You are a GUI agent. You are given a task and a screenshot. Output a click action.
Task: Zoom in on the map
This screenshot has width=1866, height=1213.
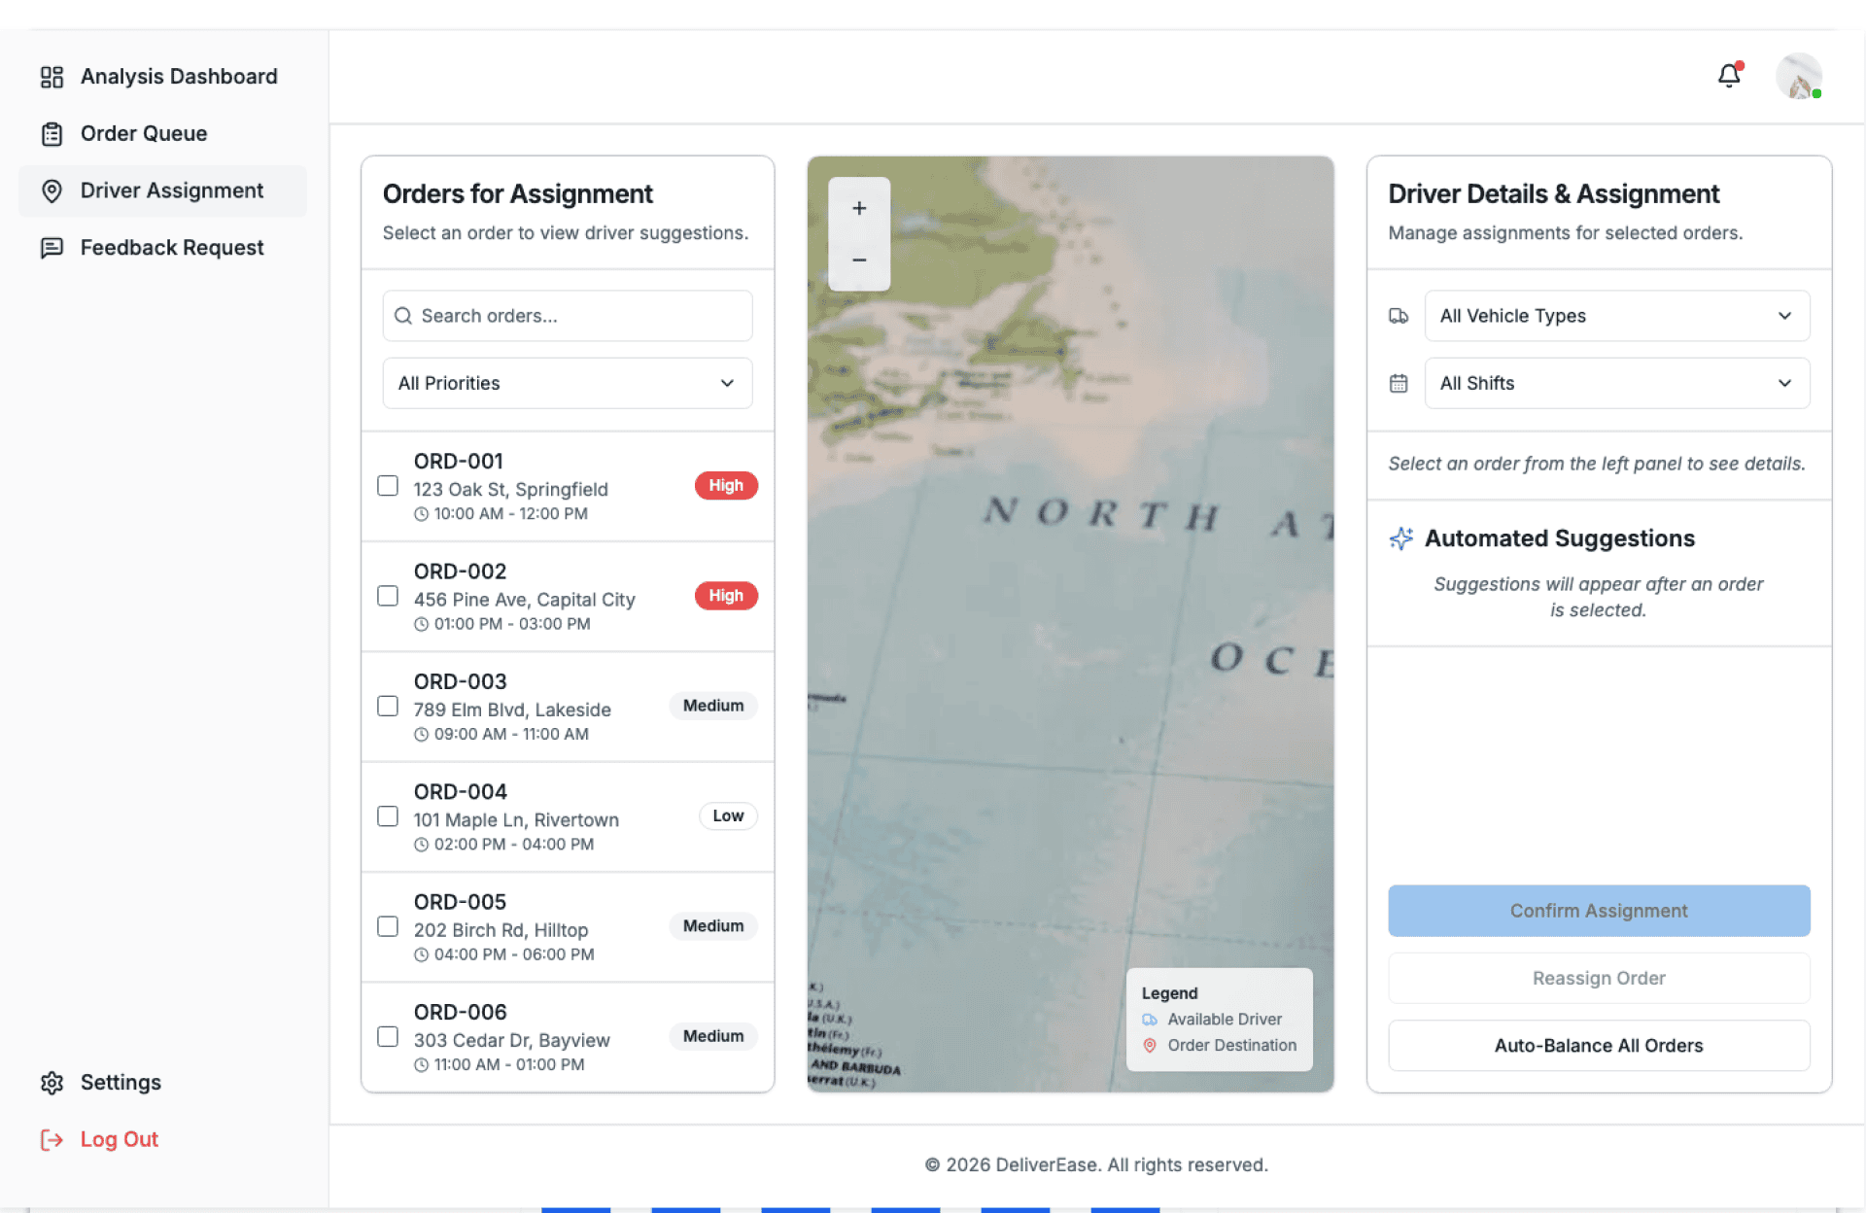click(859, 208)
